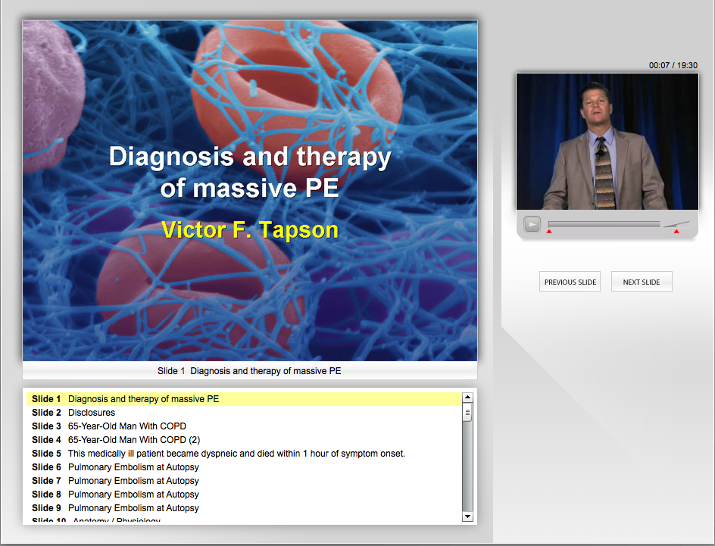Jump to Slide 2 Disclosures

point(91,413)
